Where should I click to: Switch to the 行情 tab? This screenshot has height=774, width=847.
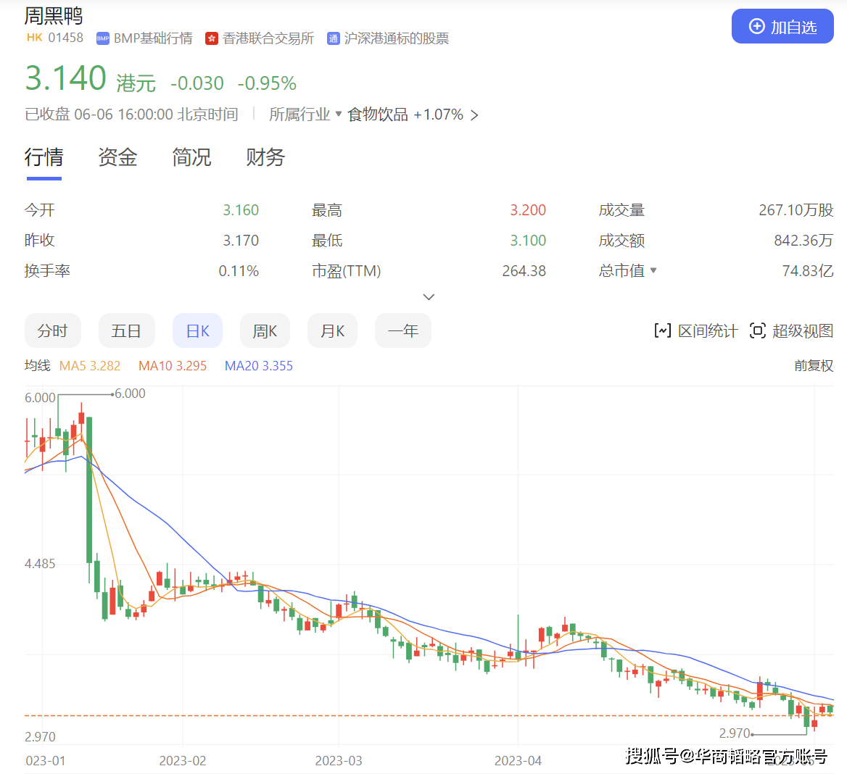coord(44,157)
